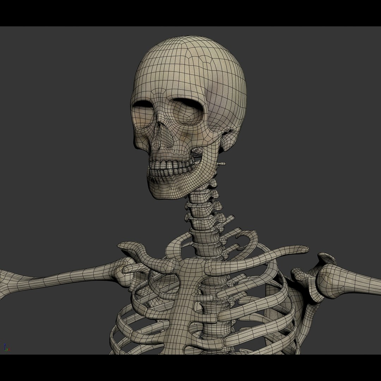Image resolution: width=381 pixels, height=381 pixels.
Task: Click the XYZ axis orientation gizmo
Action: pos(7,348)
